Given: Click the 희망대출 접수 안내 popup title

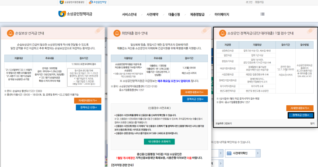Looking at the screenshot, I should click(134, 33).
